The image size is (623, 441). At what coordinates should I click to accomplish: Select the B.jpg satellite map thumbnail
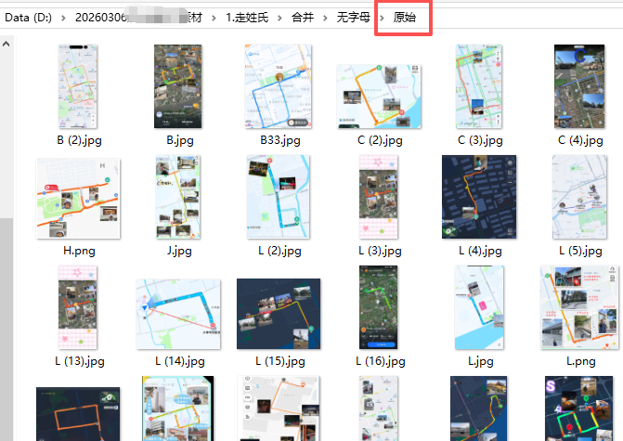pos(178,86)
